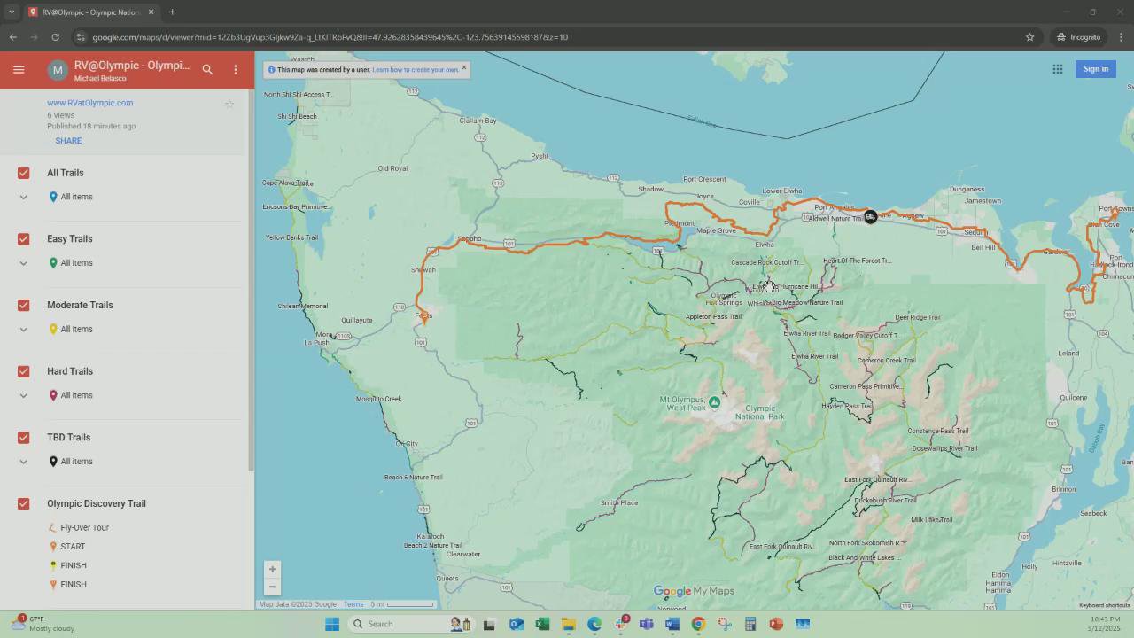Open the Terms link on the map
Screen dimensions: 1134x638
pos(353,604)
